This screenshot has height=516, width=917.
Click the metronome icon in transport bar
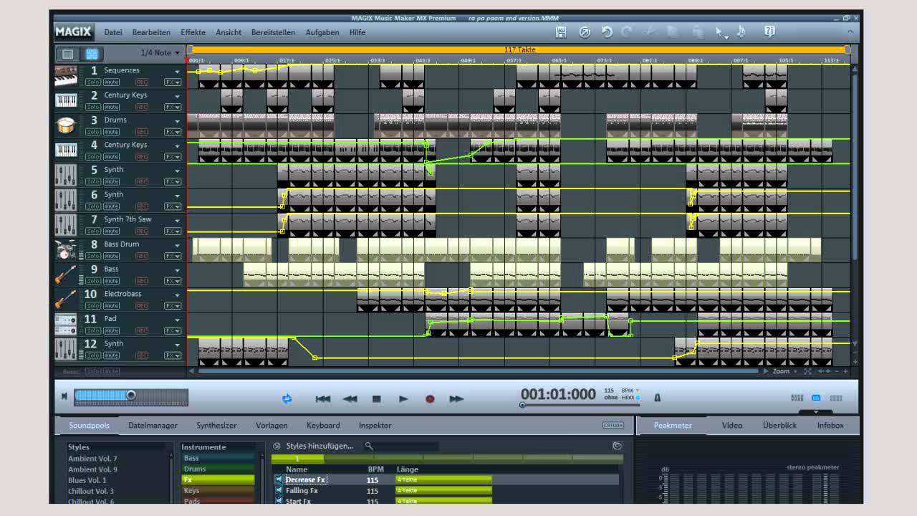[x=657, y=398]
